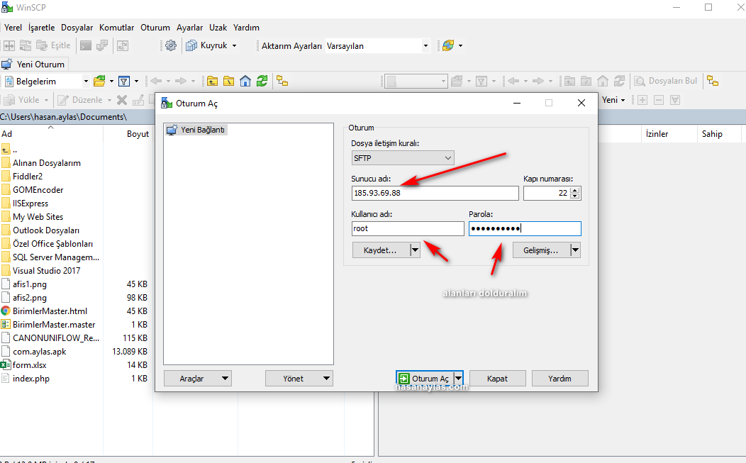Click the local panel filter icon
Viewport: 746px width, 463px height.
click(124, 82)
